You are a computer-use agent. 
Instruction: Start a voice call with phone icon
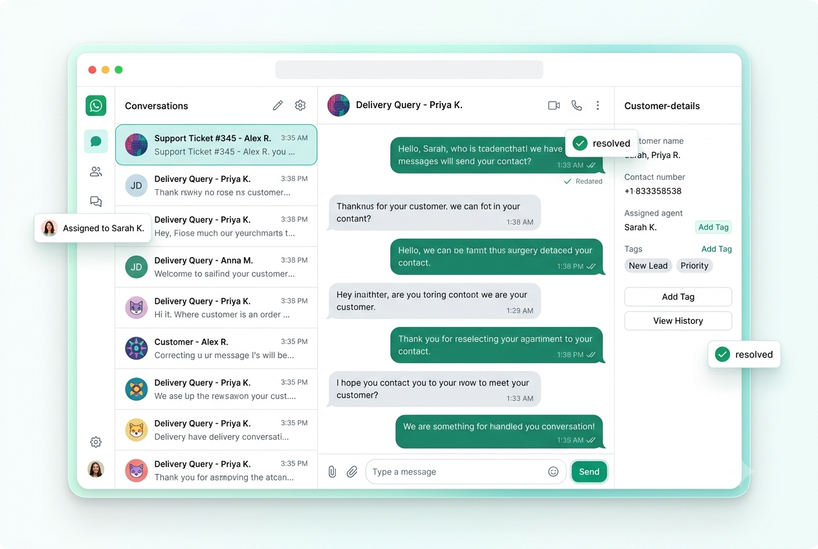pyautogui.click(x=577, y=106)
